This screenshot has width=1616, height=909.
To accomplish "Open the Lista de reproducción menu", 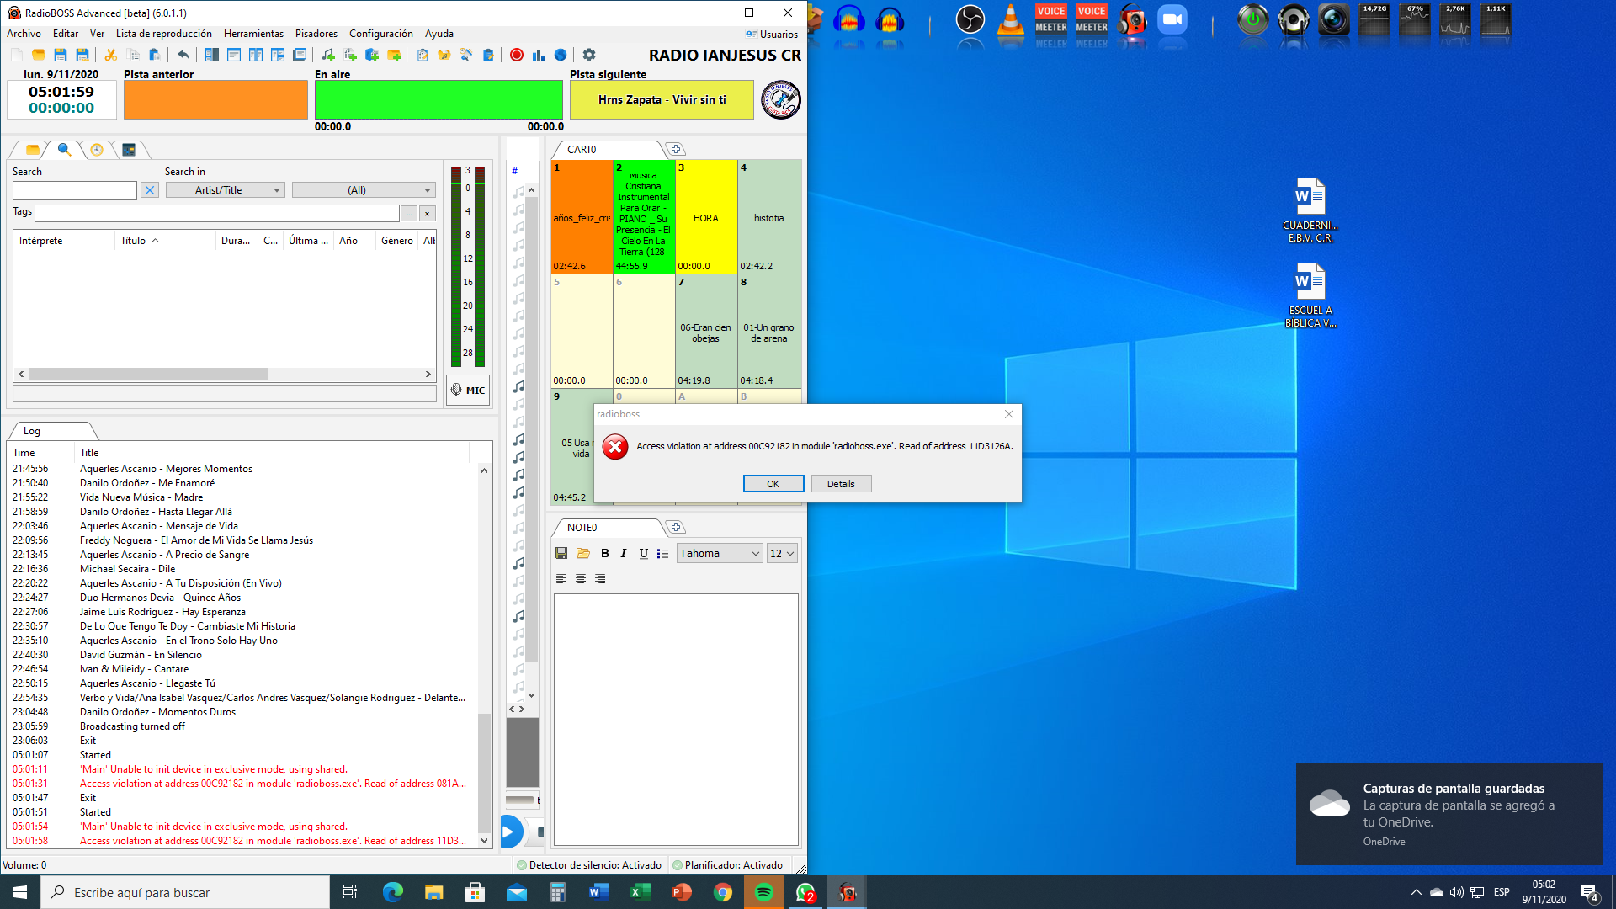I will [164, 34].
